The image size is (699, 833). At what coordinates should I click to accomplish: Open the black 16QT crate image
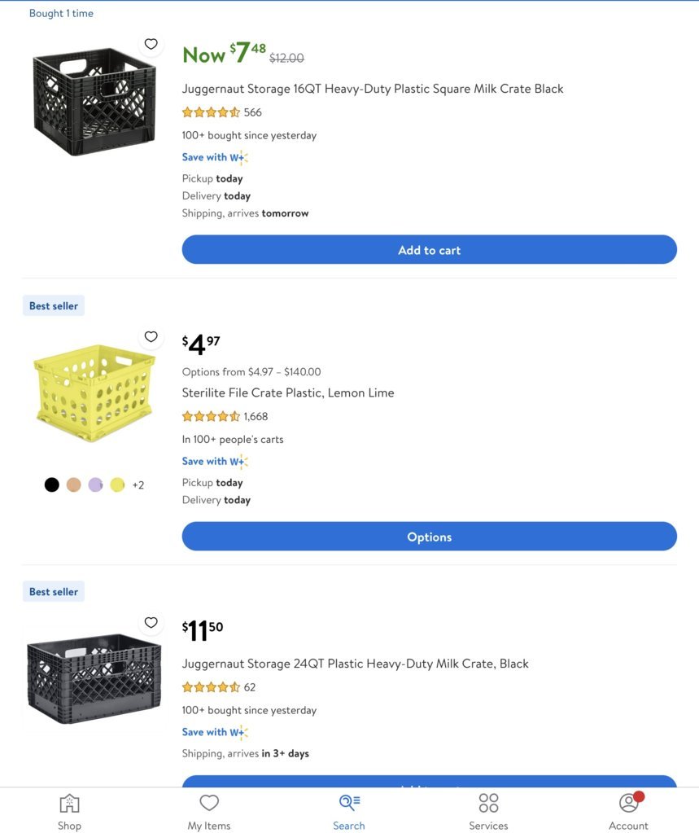coord(94,102)
